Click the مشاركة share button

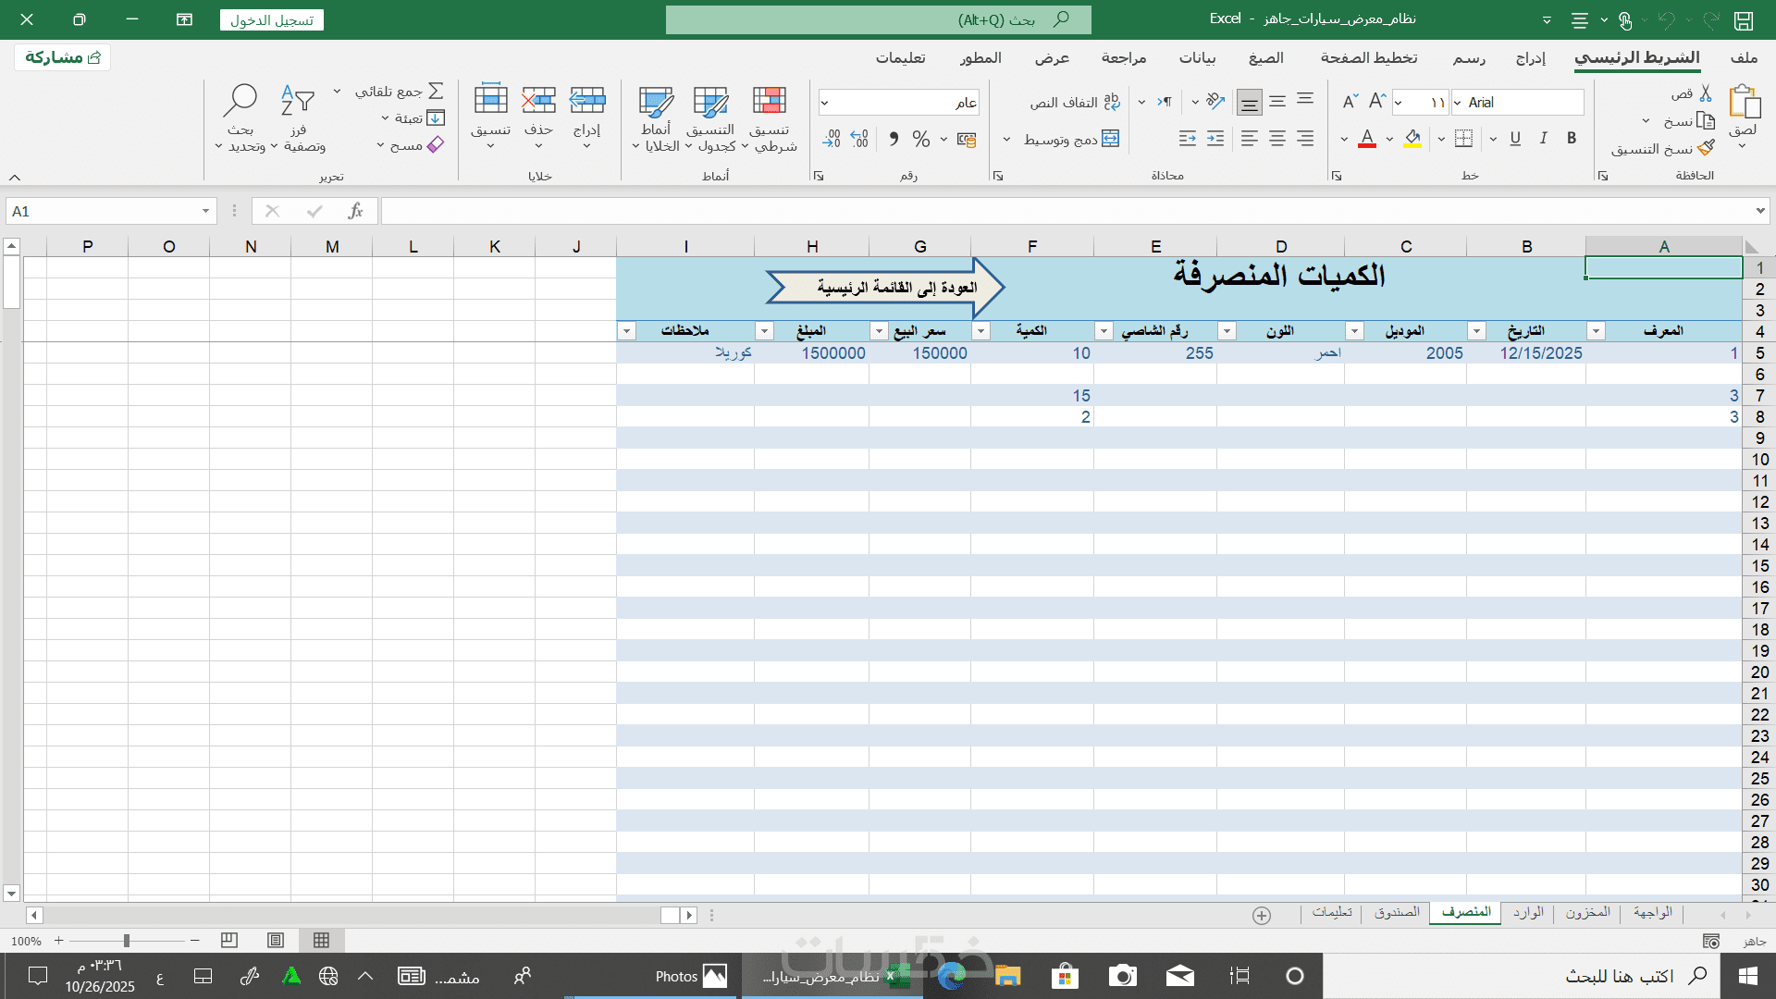click(x=63, y=57)
